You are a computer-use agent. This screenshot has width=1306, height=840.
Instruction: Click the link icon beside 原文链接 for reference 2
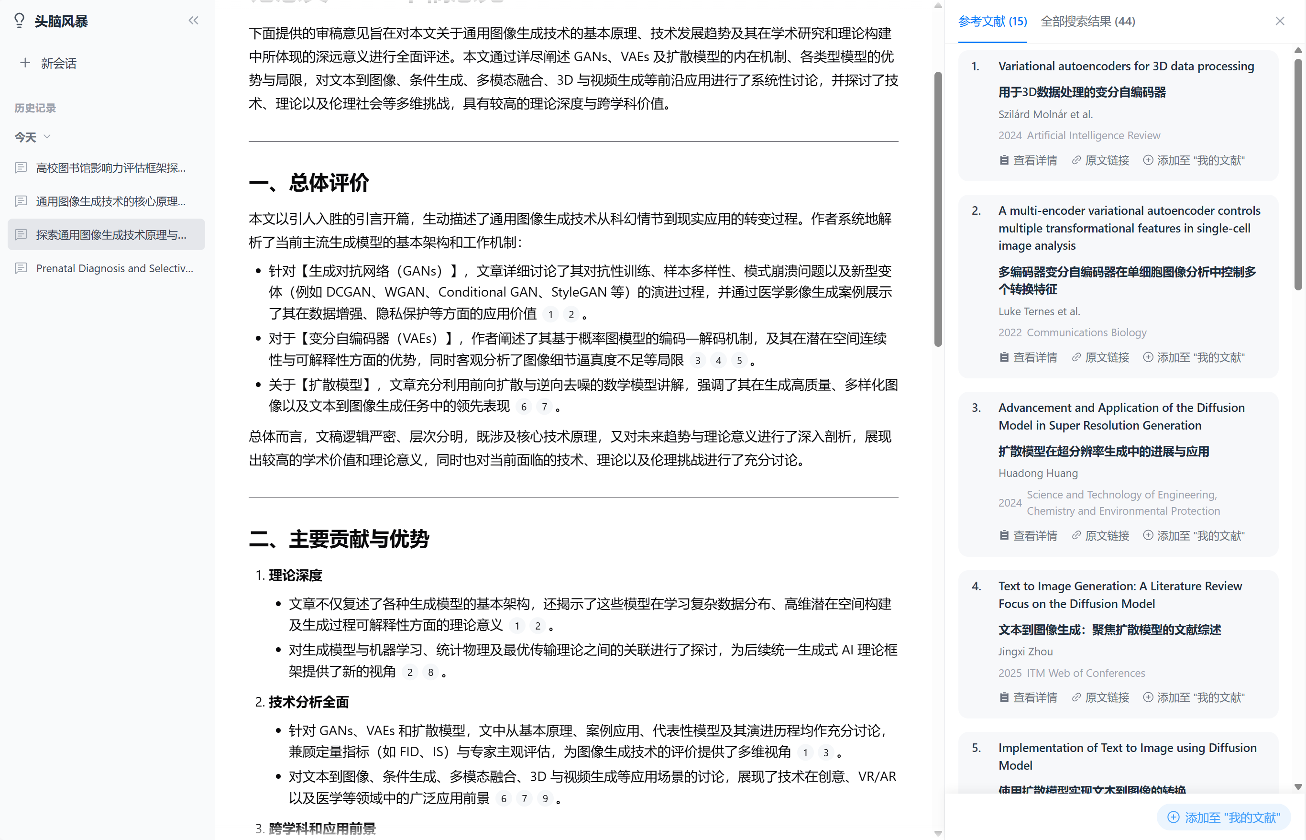[x=1076, y=357]
